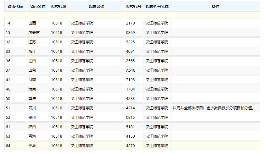264x154 pixels.
Task: Click the 省市名称 column header
Action: (x=38, y=7)
